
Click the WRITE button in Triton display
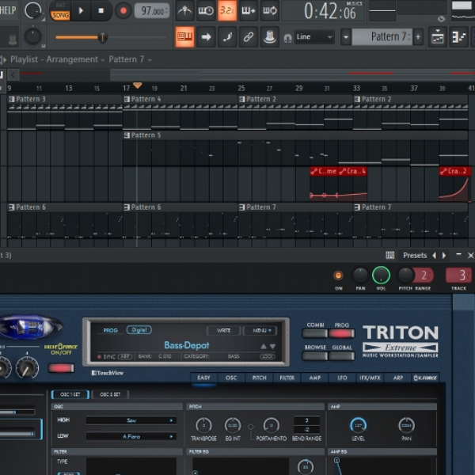tap(223, 330)
